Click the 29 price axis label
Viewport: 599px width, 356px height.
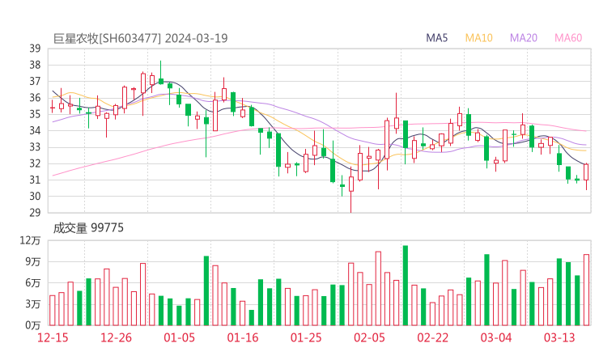coord(35,212)
